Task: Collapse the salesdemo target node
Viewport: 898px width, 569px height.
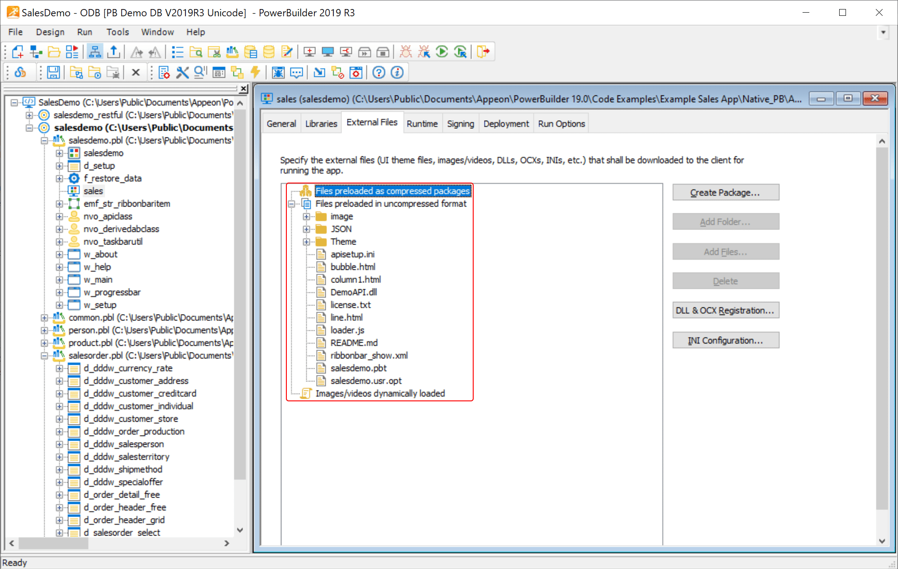Action: point(29,128)
